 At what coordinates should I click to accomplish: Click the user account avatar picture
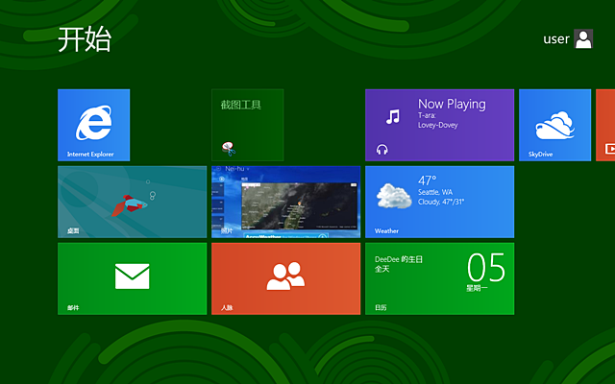click(583, 38)
